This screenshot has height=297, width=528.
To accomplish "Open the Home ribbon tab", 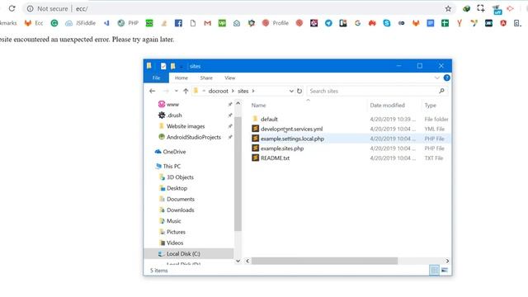I will click(x=181, y=78).
